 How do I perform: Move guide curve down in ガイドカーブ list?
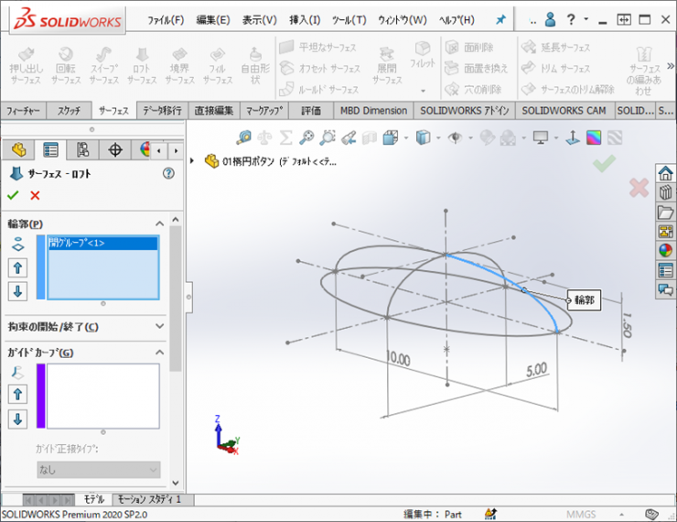pyautogui.click(x=18, y=419)
